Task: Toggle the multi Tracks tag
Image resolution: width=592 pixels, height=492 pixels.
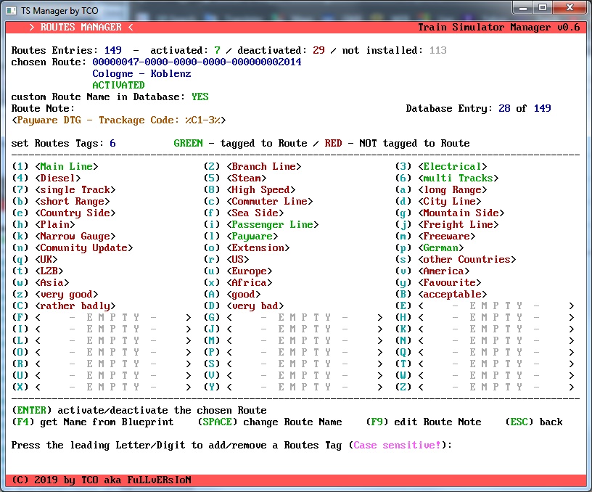Action: pos(447,179)
